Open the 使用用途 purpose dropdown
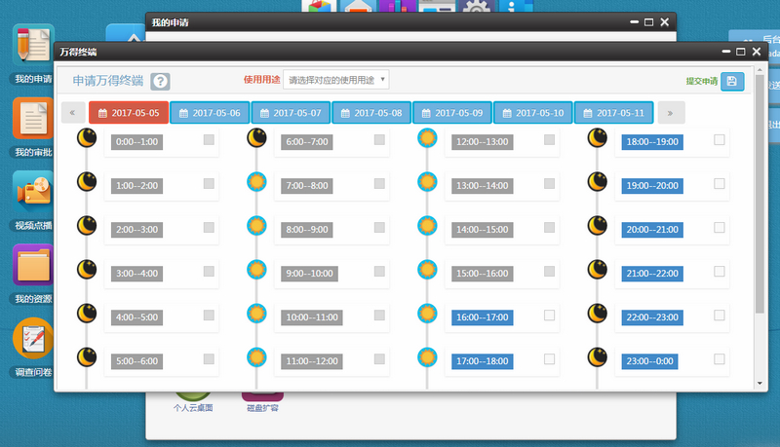Viewport: 780px width, 447px height. (336, 80)
